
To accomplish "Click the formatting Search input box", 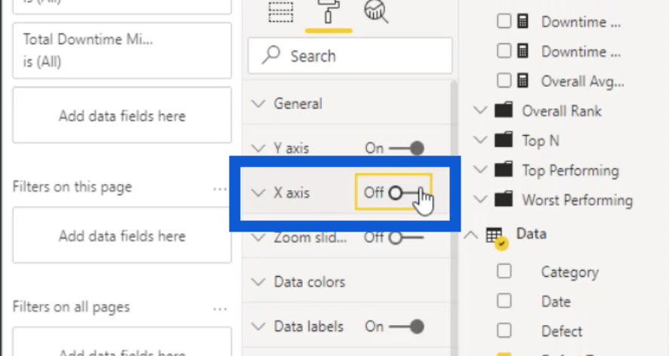I will coord(350,56).
